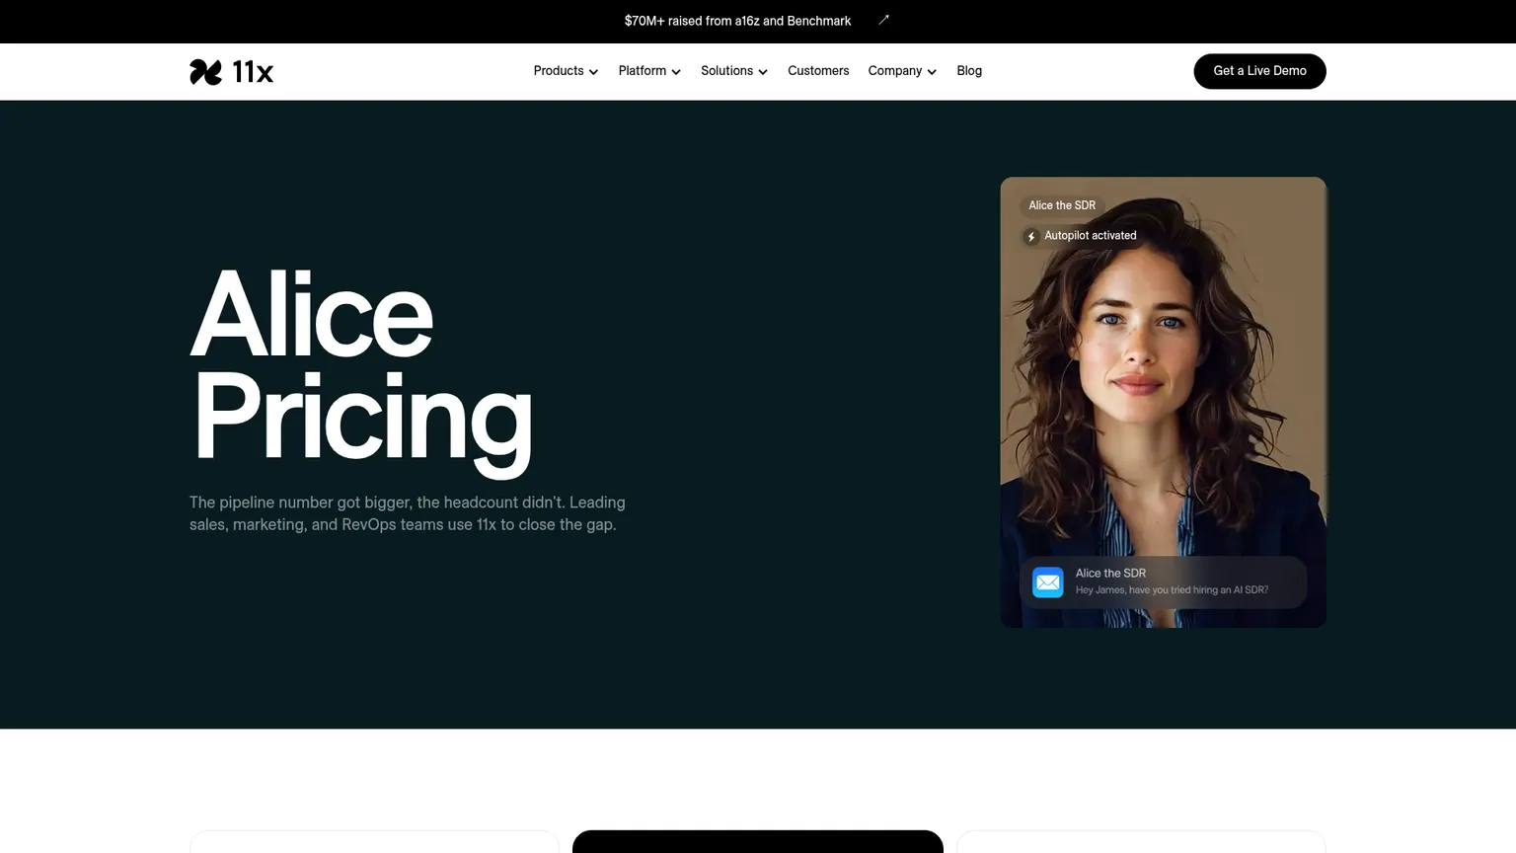Click the Autopilot activated status text
This screenshot has width=1516, height=853.
[x=1091, y=236]
